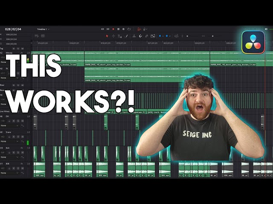Click the speaker volume icon at top right

click(x=266, y=29)
